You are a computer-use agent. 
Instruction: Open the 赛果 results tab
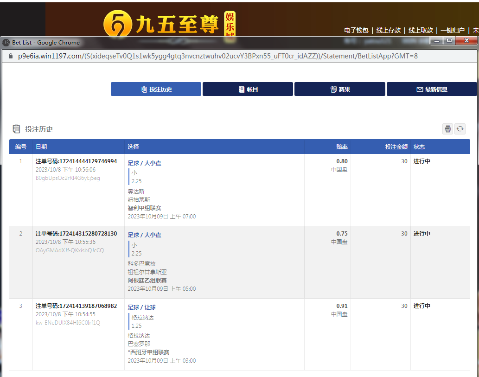tap(339, 89)
